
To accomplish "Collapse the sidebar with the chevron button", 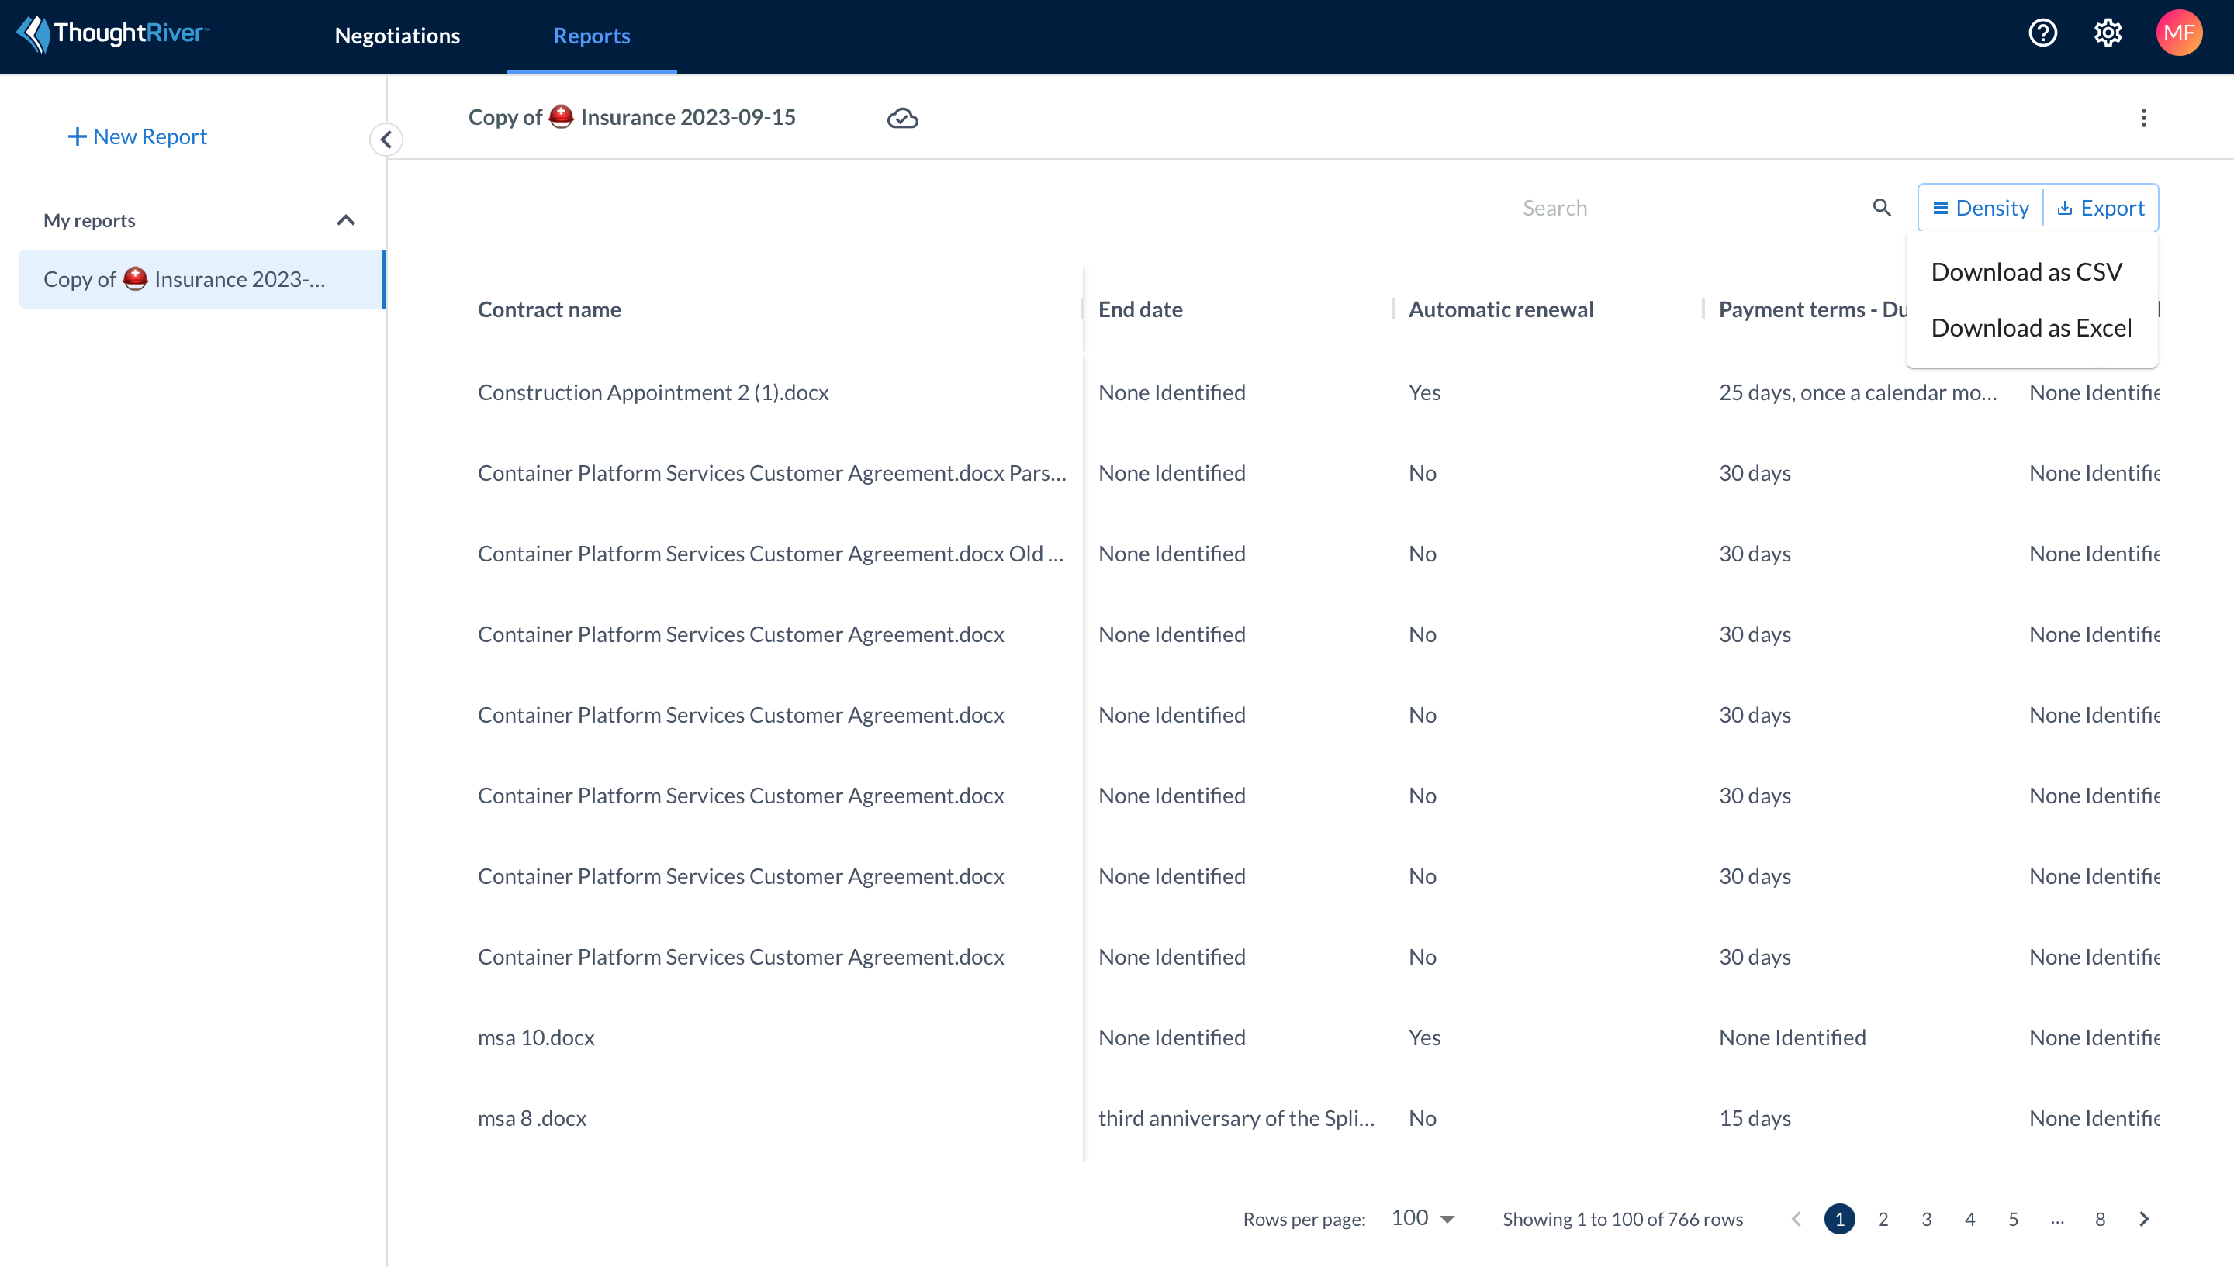I will [x=386, y=140].
